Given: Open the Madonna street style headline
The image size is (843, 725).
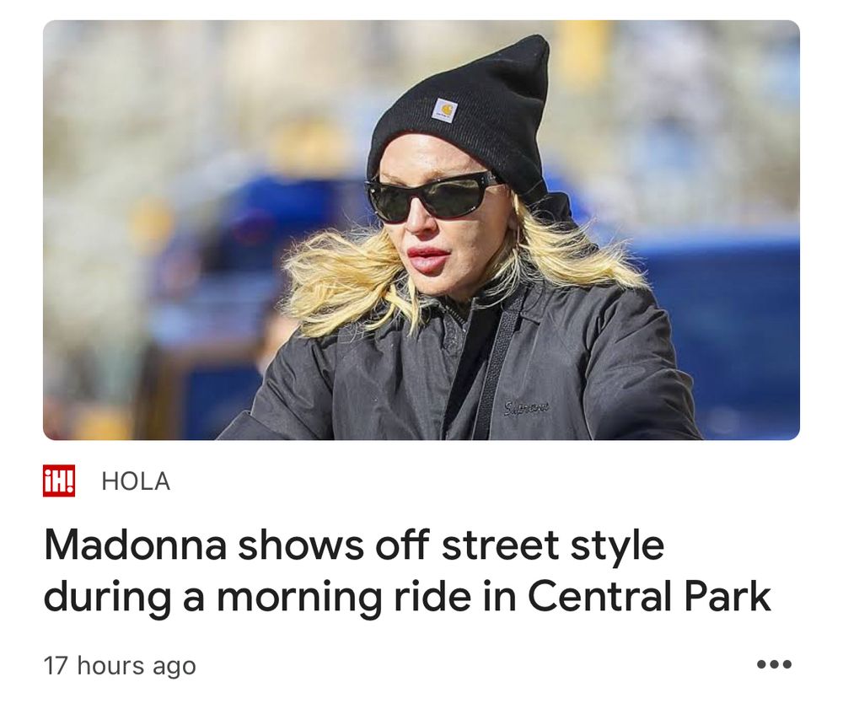Looking at the screenshot, I should [407, 571].
